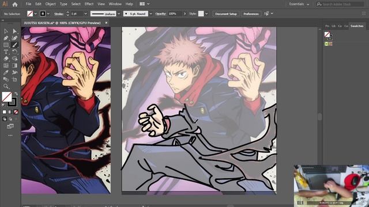Screen dimensions: 369x207
Task: Select the Eraser tool
Action: tap(6, 59)
